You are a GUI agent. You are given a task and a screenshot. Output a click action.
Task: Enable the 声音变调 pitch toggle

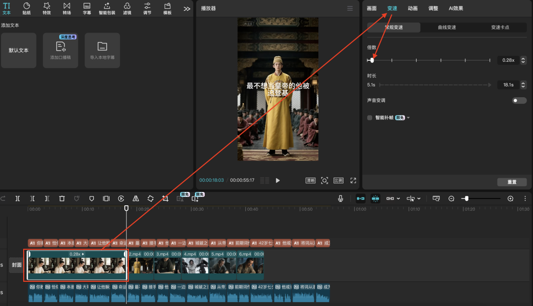519,100
